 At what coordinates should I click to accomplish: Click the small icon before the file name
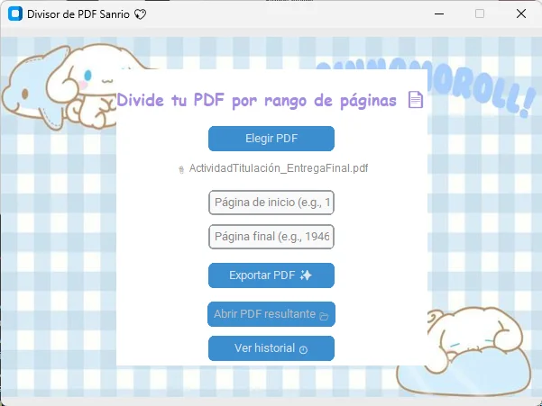coord(181,169)
